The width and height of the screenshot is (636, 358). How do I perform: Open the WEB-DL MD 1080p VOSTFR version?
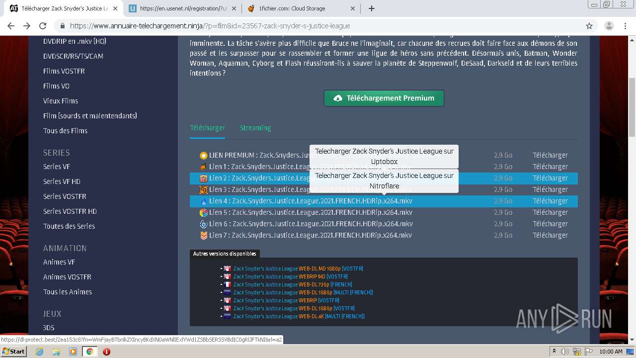tap(298, 268)
